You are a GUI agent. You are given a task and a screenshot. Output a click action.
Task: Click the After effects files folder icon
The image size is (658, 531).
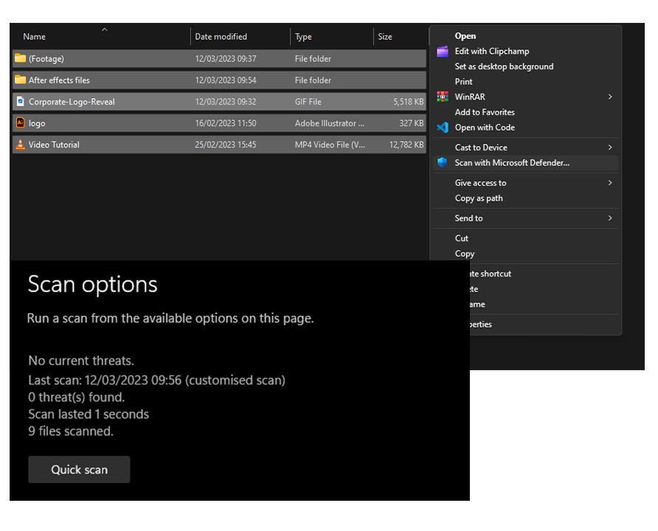[20, 80]
